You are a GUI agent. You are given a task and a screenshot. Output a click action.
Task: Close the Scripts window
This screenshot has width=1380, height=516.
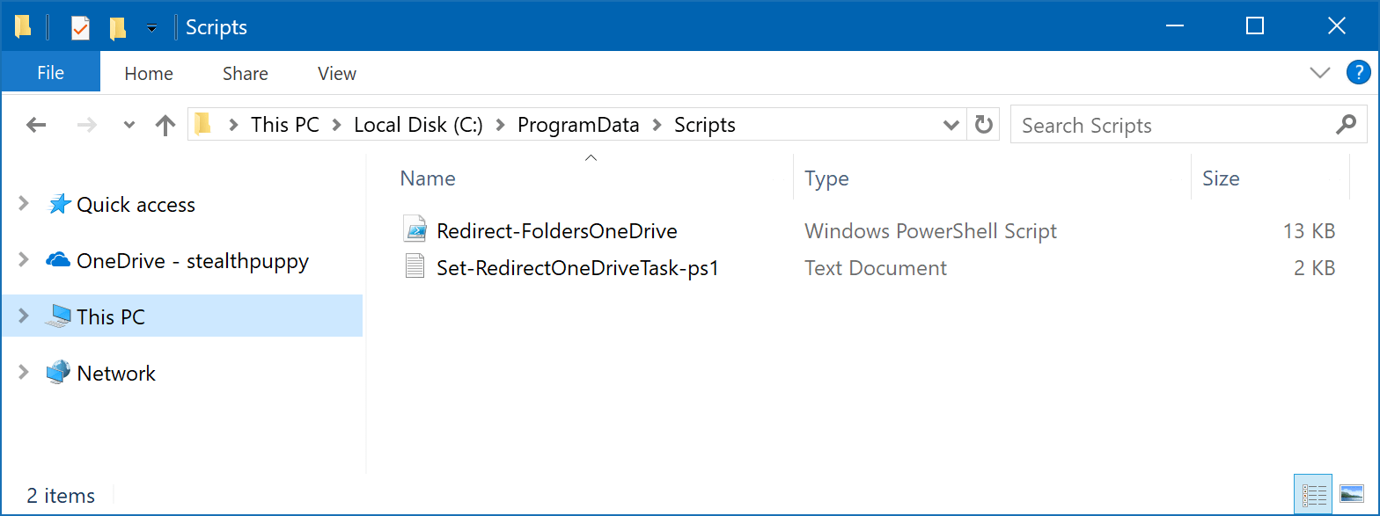coord(1336,26)
